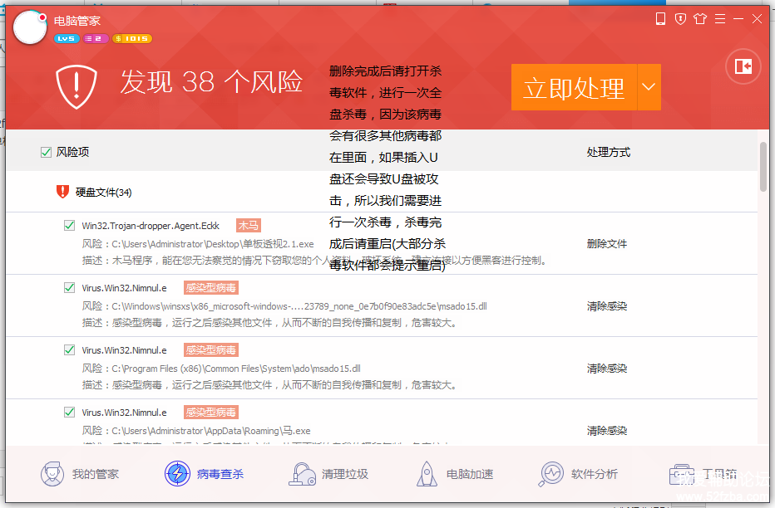The image size is (775, 508).
Task: Minimize the 电脑管家 window
Action: coord(738,19)
